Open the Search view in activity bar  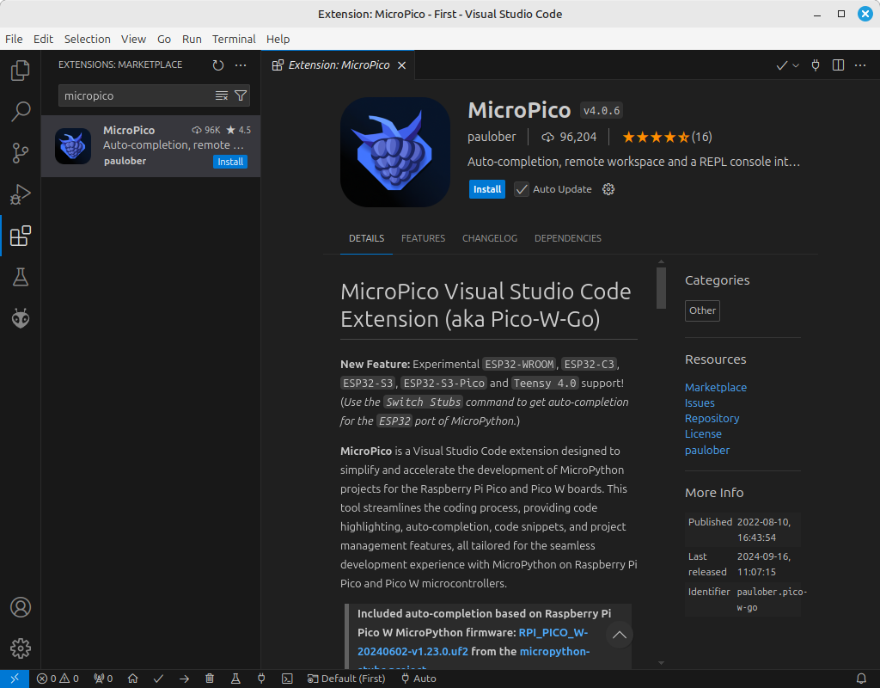21,111
